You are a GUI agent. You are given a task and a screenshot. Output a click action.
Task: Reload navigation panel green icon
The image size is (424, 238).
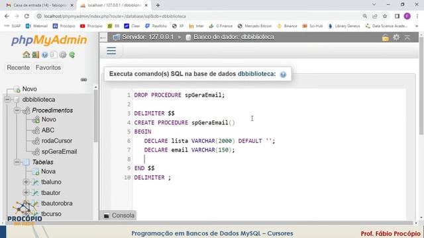click(x=72, y=55)
